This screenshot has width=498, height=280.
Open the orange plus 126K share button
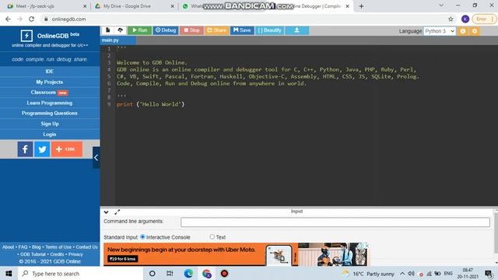[x=67, y=149]
